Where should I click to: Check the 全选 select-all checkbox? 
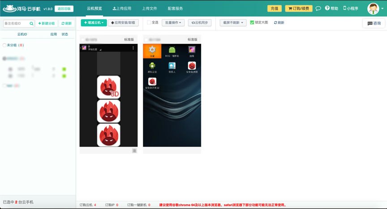pos(149,22)
